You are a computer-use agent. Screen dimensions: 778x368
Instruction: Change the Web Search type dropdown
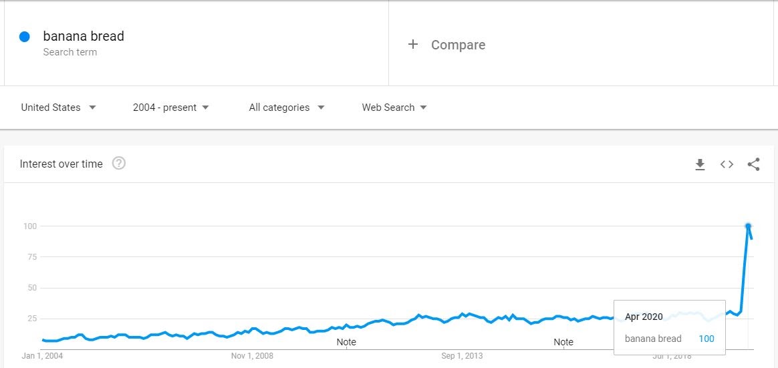[394, 108]
